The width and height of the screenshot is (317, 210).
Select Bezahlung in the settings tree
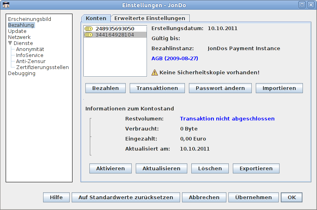21,25
